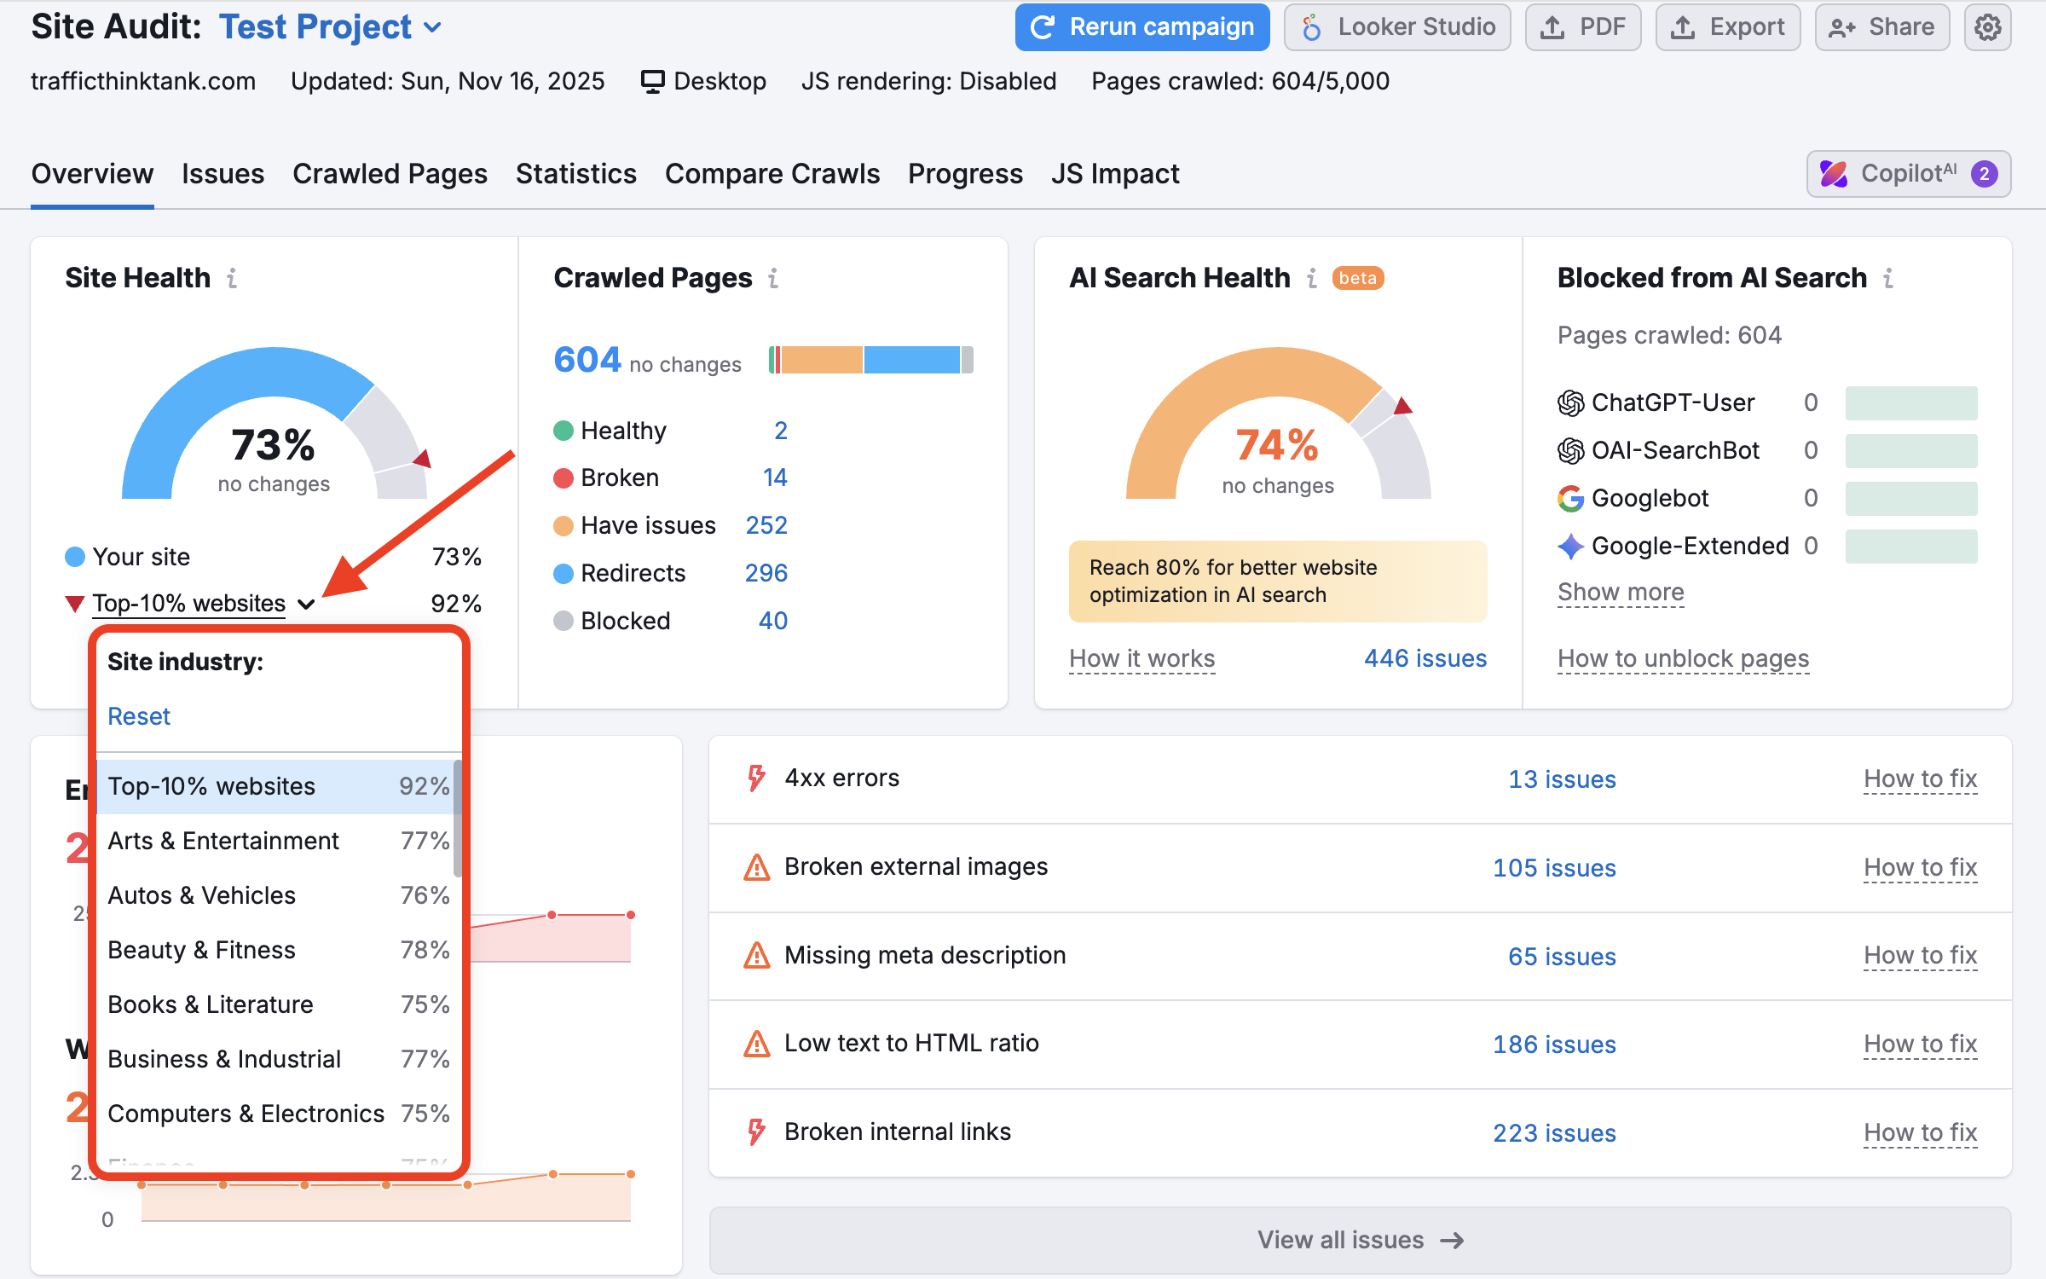Click the PDF export icon
Image resolution: width=2046 pixels, height=1279 pixels.
[x=1552, y=26]
